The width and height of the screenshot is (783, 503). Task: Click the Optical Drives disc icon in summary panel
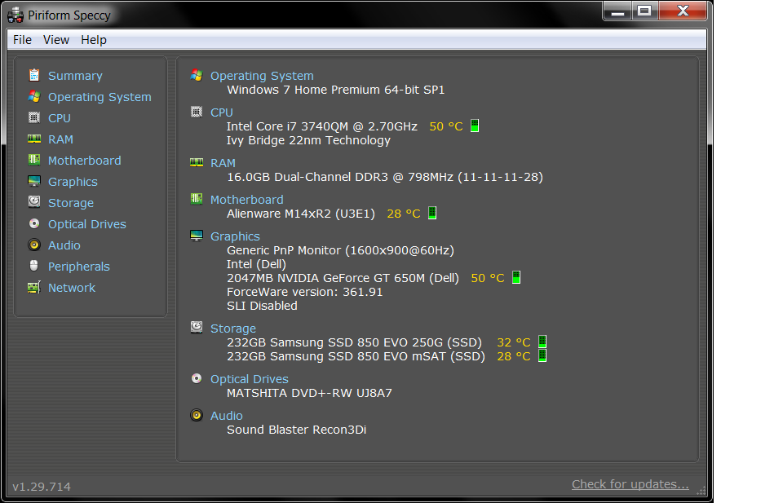[x=197, y=378]
